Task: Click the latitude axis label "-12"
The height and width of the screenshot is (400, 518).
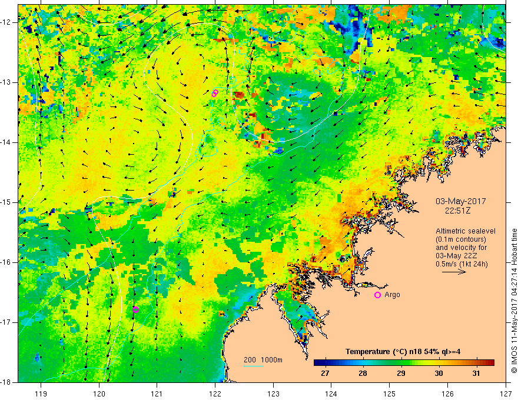Action: [x=6, y=22]
